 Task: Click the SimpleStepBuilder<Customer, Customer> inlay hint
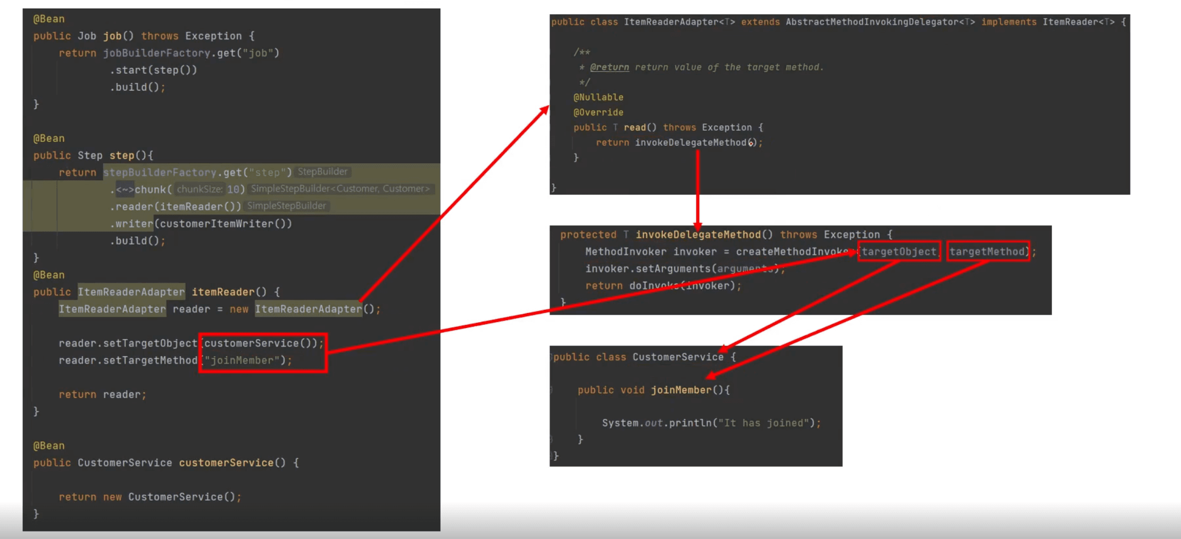(x=340, y=189)
